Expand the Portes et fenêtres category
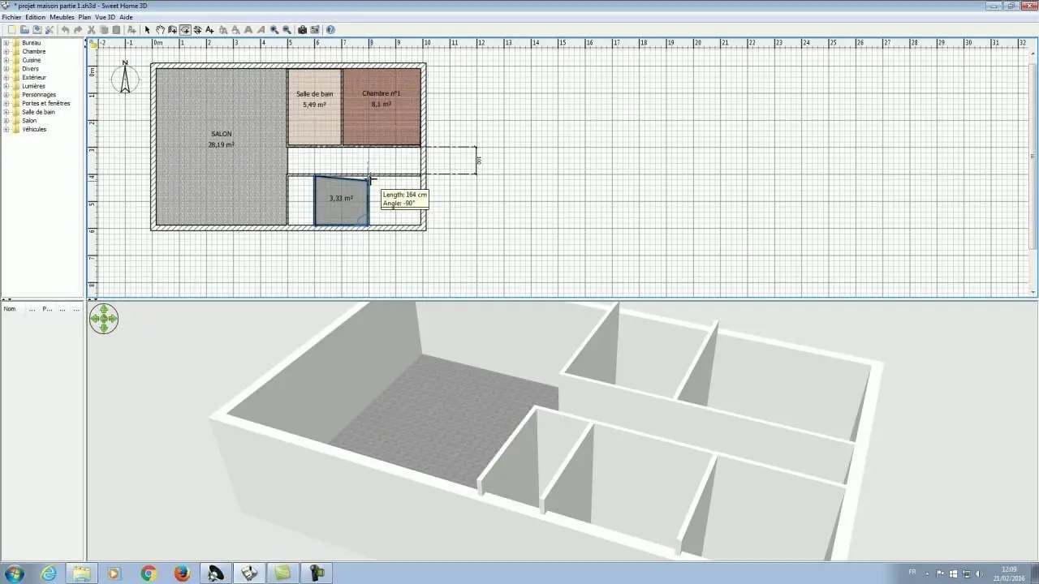Image resolution: width=1039 pixels, height=584 pixels. coord(6,104)
